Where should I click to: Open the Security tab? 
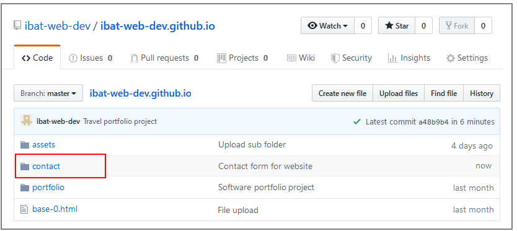351,58
